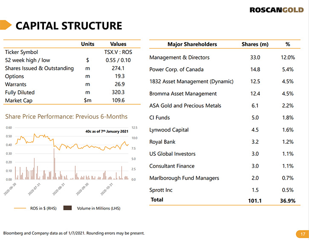Select 1832 Asset Management (Dynamic) row
Image resolution: width=309 pixels, height=240 pixels.
[x=225, y=81]
